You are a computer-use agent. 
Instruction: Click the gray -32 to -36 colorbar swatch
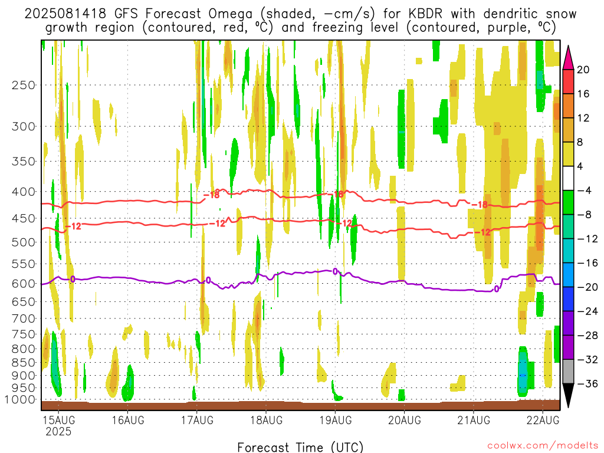[568, 372]
